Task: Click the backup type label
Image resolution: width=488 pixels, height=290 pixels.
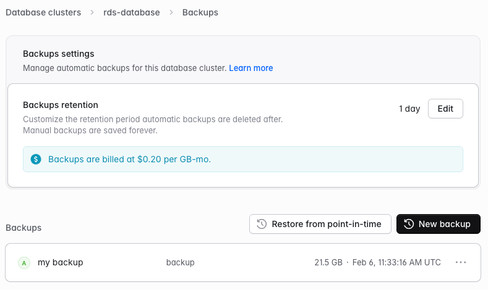Action: 180,262
